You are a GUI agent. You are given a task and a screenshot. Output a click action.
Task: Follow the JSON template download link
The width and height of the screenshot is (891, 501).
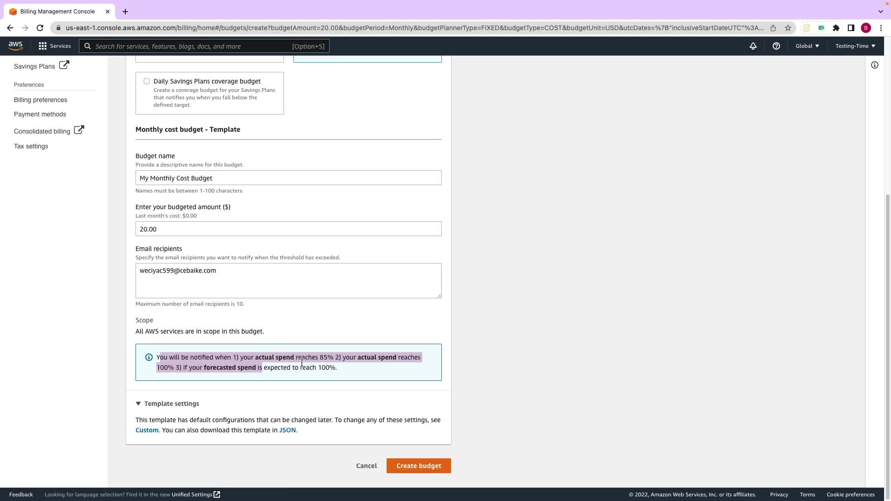pos(287,430)
